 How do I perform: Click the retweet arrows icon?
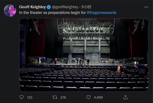55,97
